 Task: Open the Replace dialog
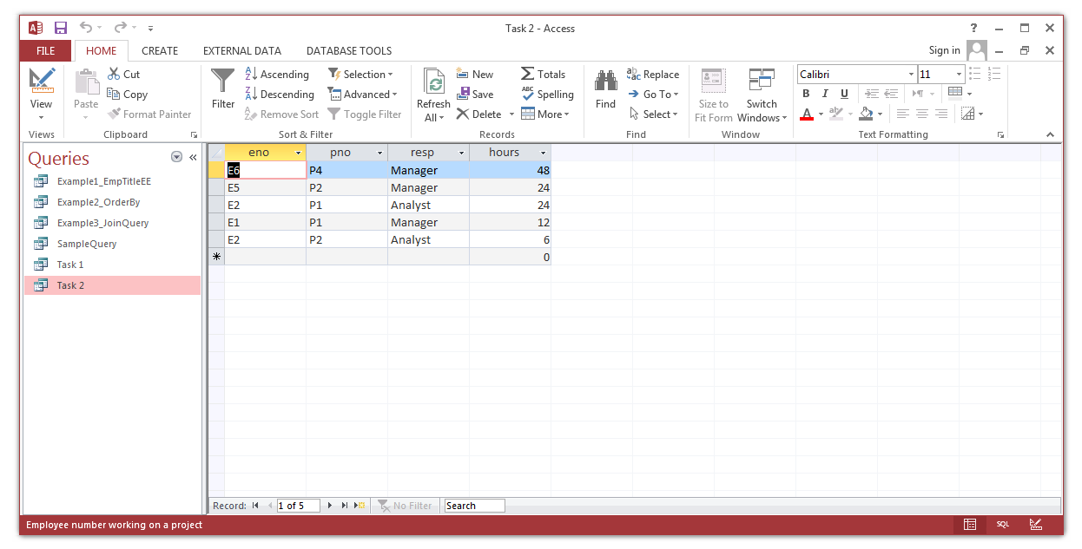pos(653,75)
